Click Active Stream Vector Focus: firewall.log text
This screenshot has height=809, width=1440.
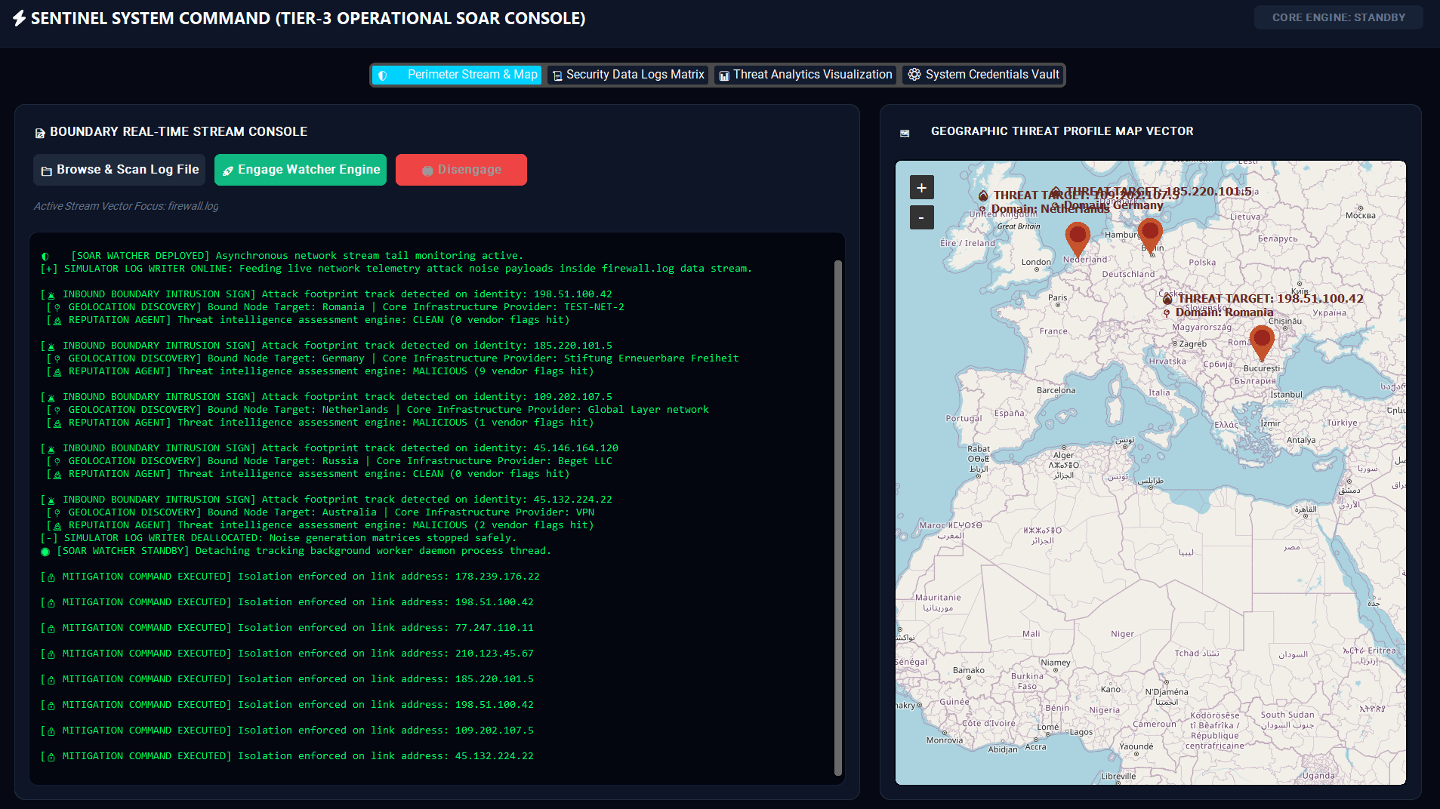126,206
